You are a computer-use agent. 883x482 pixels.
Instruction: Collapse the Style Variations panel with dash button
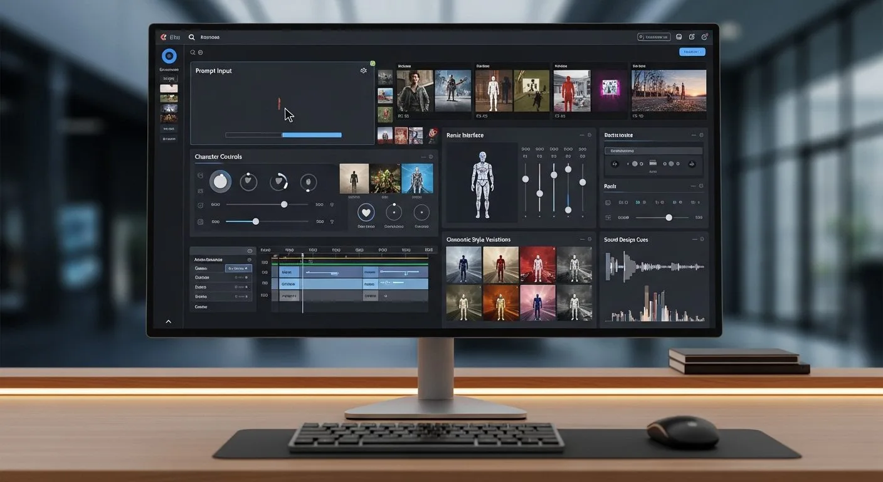582,240
